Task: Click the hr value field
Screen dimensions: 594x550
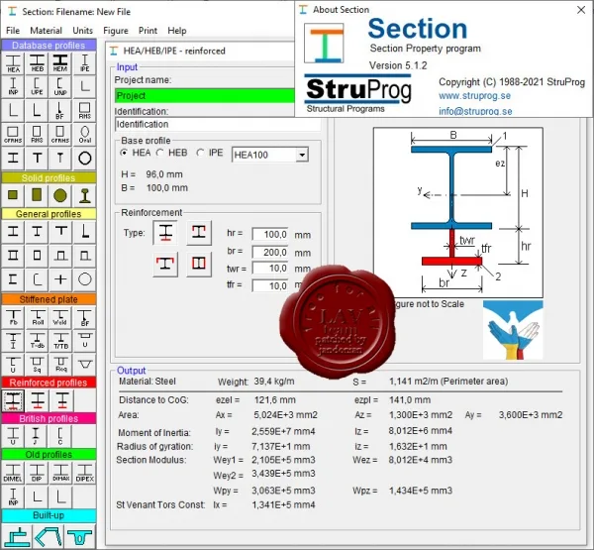Action: coord(270,234)
